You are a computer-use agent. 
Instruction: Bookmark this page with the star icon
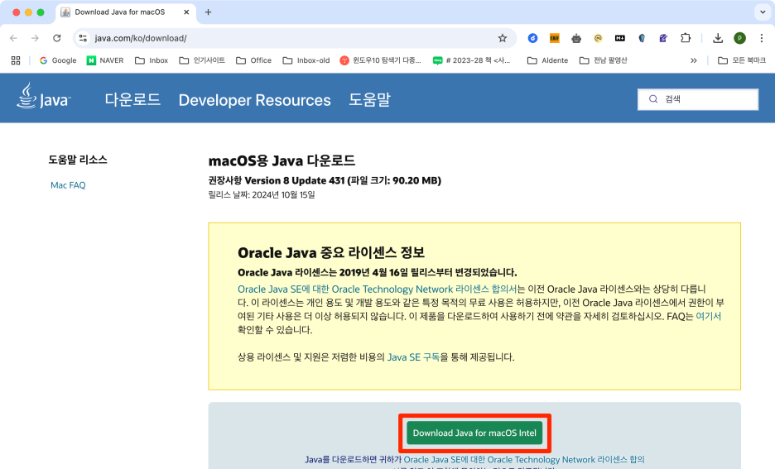502,38
